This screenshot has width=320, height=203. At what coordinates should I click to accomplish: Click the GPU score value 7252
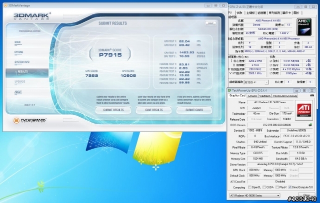click(x=91, y=75)
